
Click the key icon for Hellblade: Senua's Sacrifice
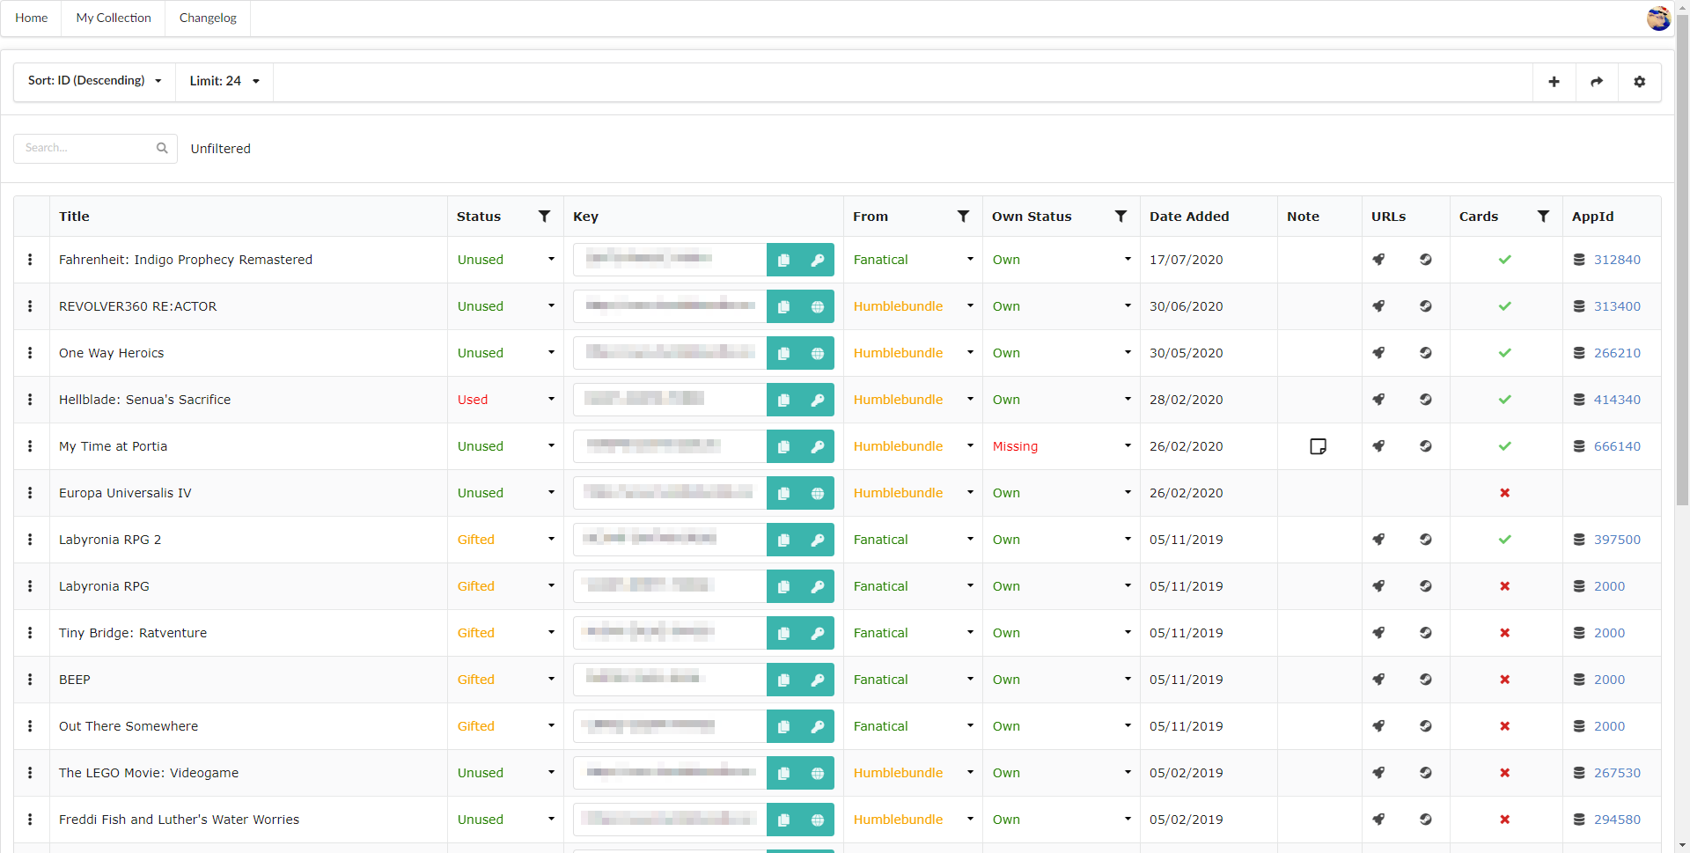click(x=817, y=400)
